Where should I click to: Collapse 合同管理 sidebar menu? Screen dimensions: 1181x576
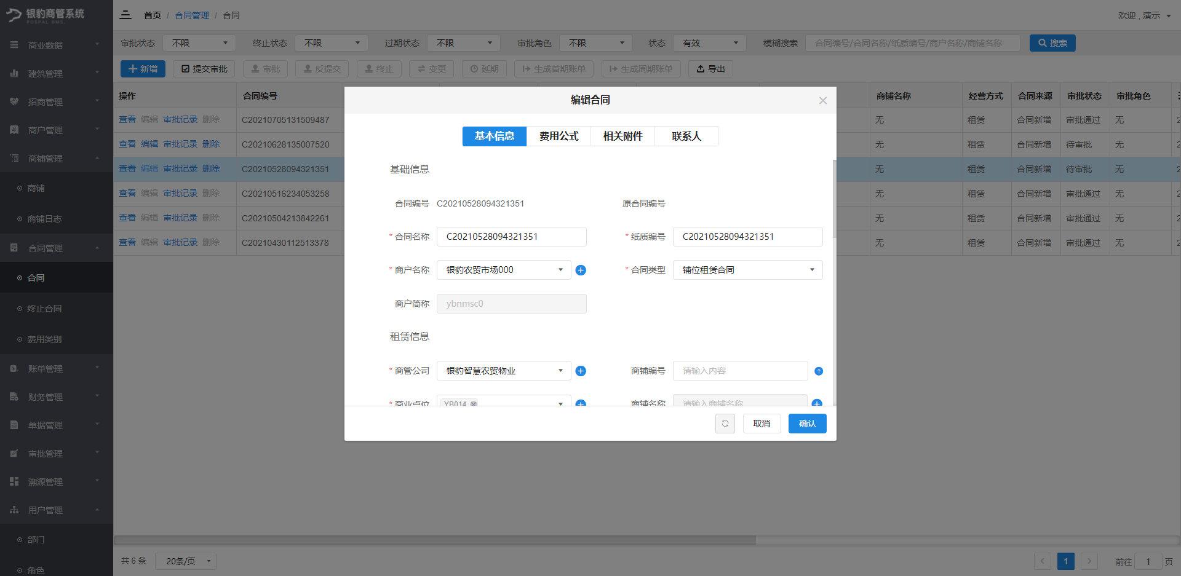click(x=57, y=248)
